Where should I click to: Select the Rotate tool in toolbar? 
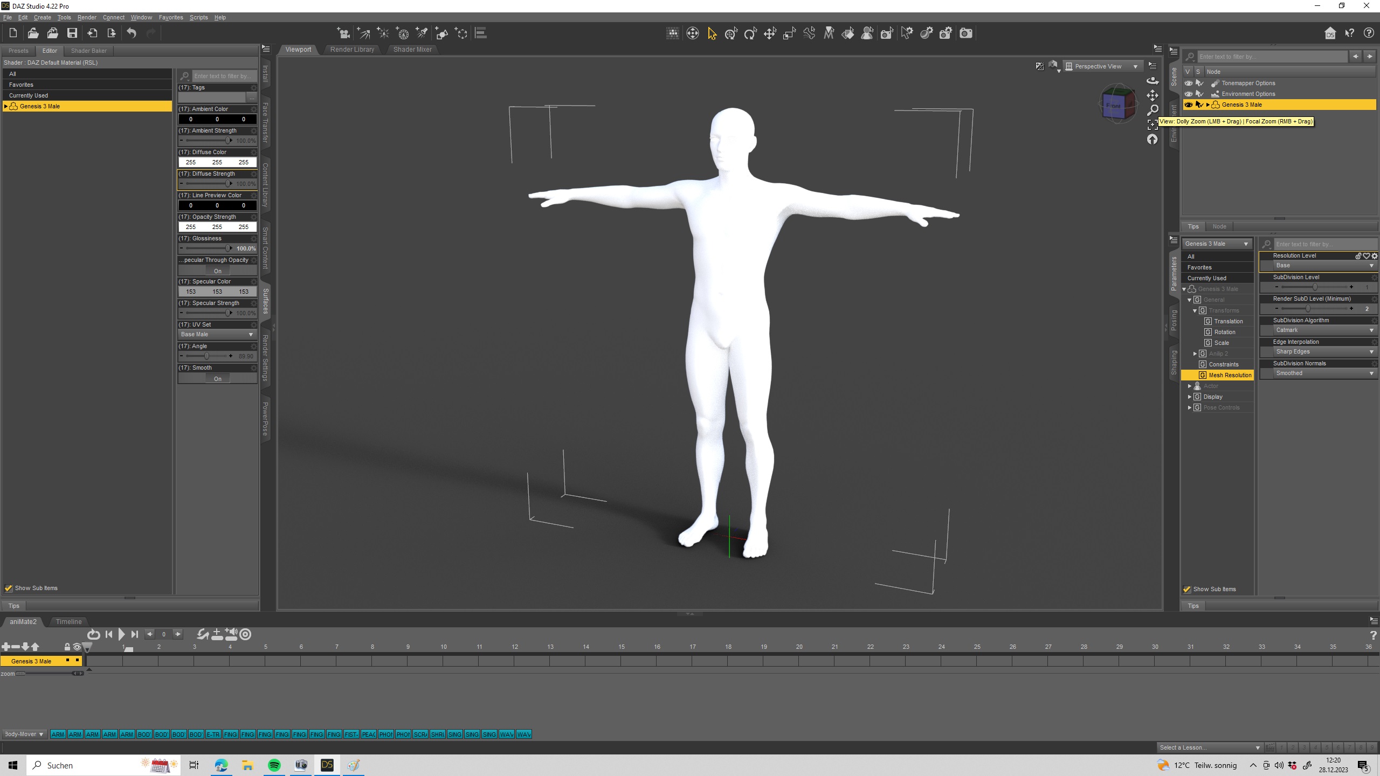pos(750,34)
